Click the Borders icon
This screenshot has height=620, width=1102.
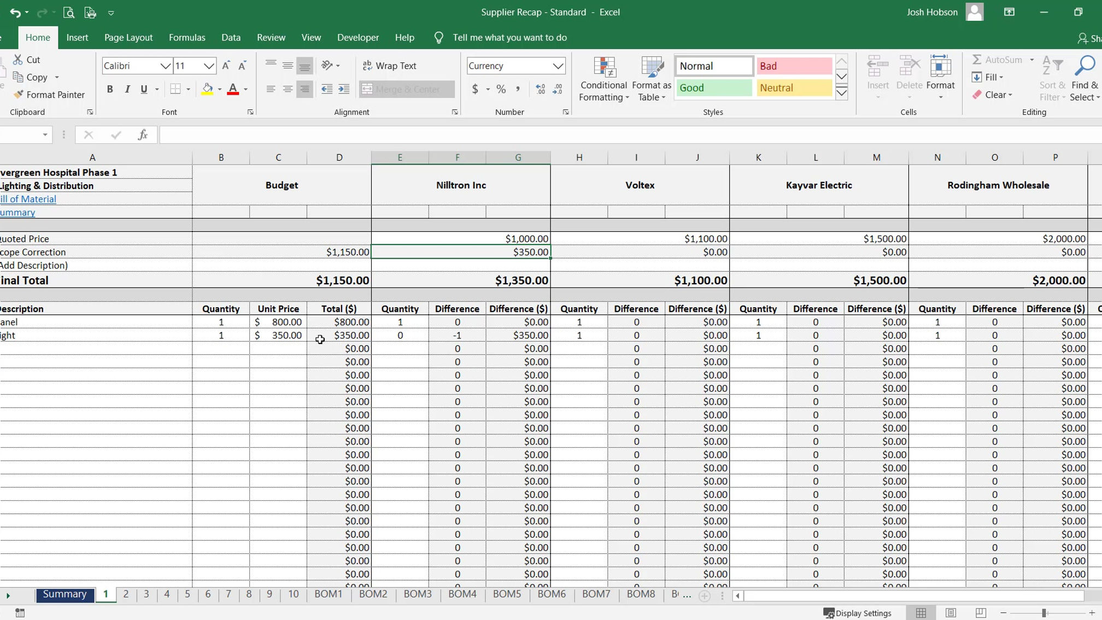(175, 89)
